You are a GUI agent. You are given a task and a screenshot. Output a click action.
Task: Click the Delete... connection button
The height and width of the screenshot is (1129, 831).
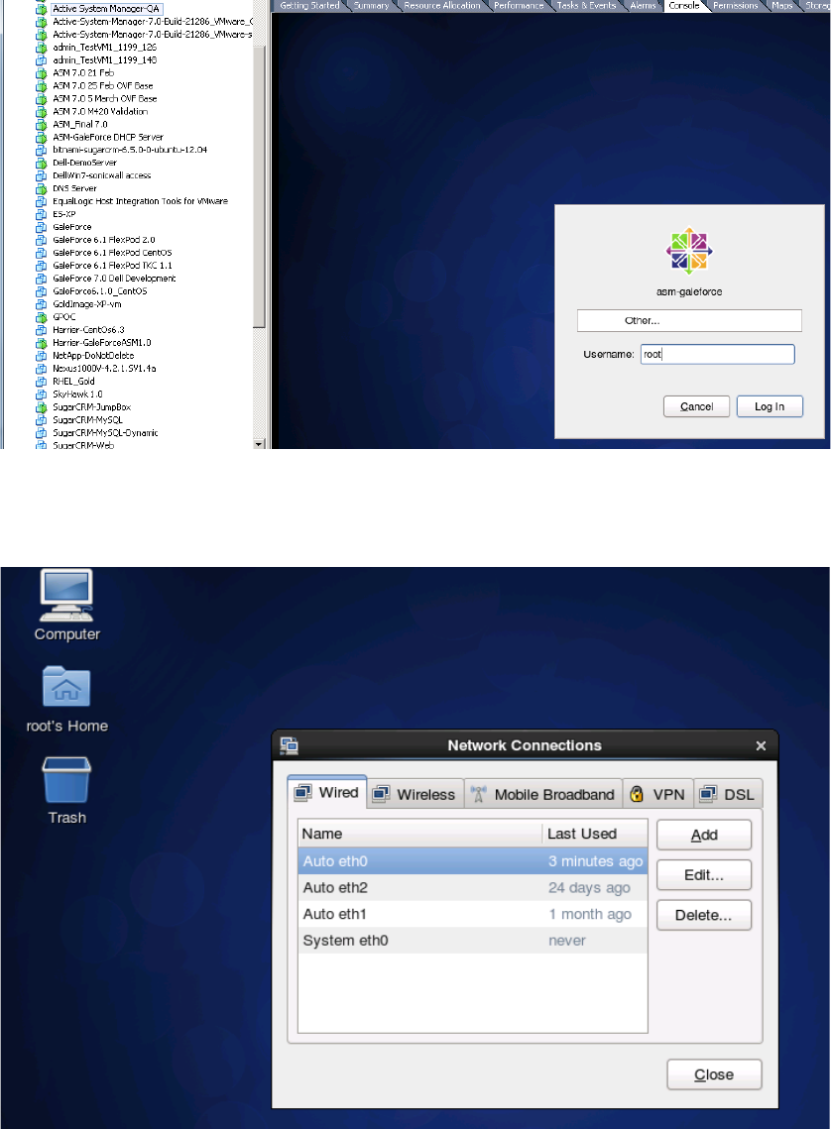(x=703, y=915)
